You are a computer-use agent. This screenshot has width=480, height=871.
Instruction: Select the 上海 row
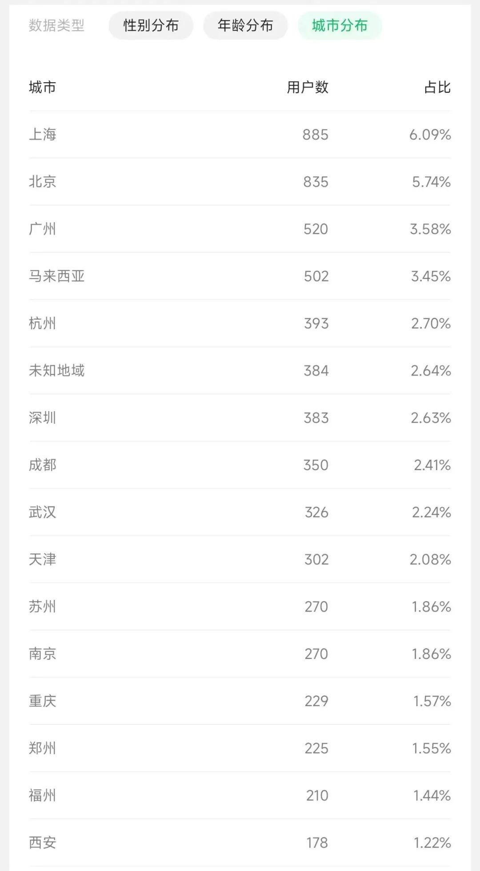[x=43, y=134]
